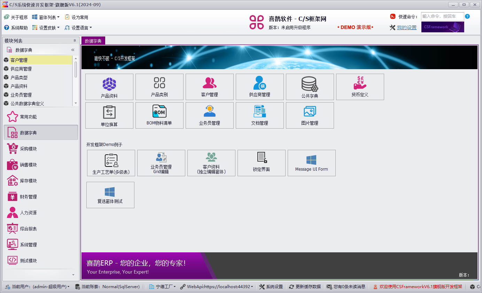Open the 客户资料 (独立编辑窗体) demo tile

(x=211, y=163)
